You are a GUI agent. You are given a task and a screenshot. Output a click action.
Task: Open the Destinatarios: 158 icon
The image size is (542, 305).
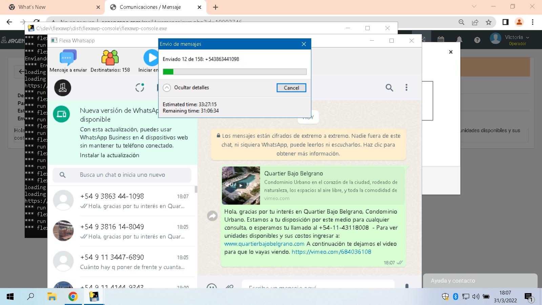(110, 58)
